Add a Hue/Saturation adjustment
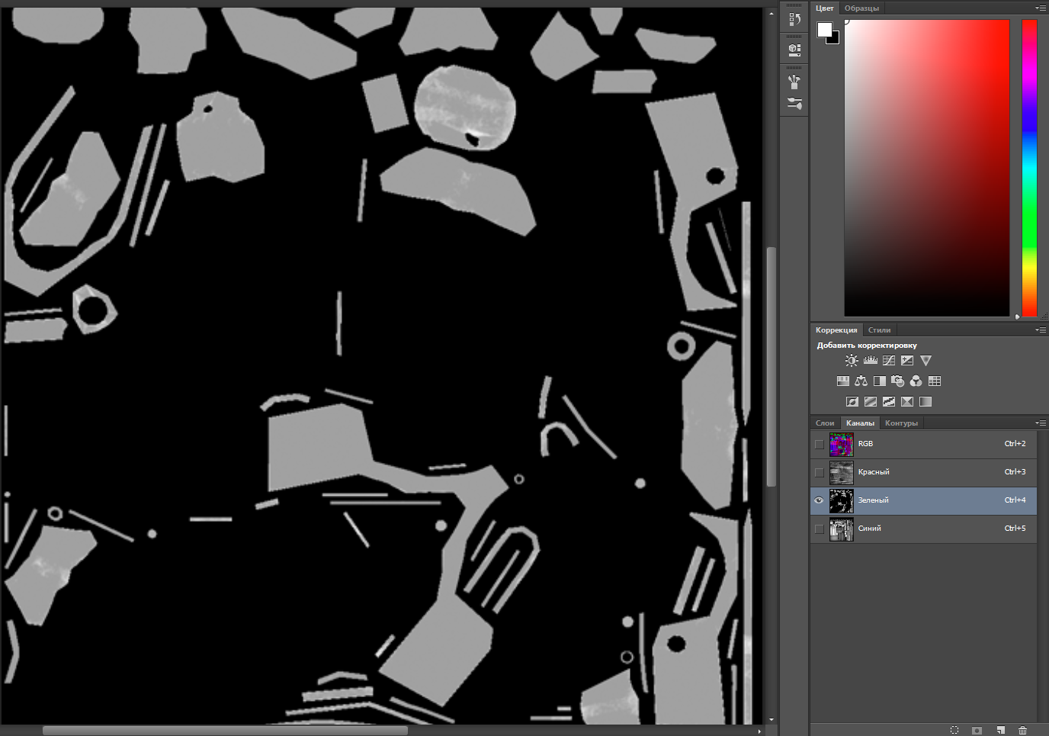Image resolution: width=1049 pixels, height=736 pixels. [842, 381]
